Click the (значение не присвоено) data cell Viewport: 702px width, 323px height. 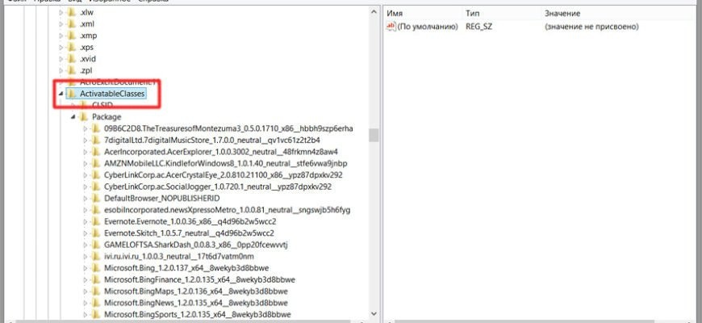pos(591,27)
